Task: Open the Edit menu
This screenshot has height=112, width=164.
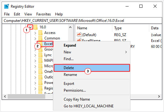Action: point(17,14)
